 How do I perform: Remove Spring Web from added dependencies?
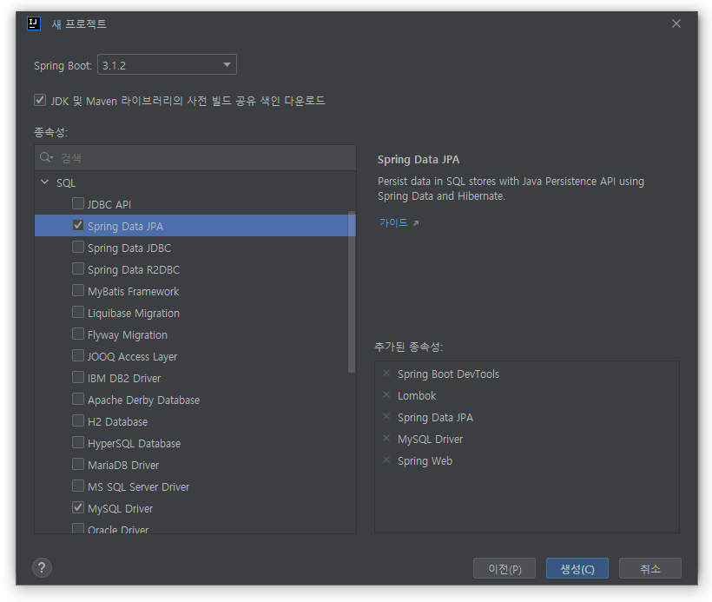click(386, 460)
